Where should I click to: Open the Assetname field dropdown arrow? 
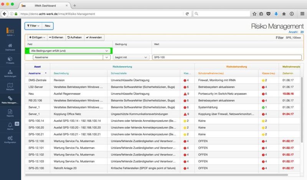107,57
